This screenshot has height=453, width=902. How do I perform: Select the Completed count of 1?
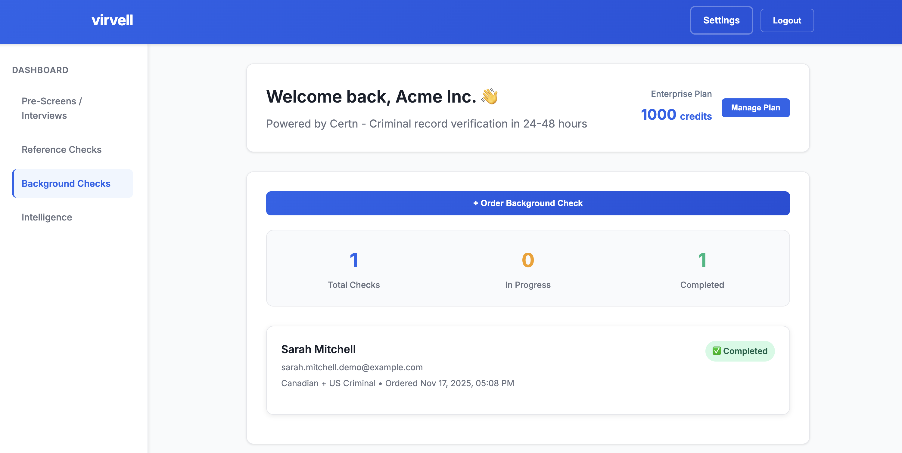[702, 260]
